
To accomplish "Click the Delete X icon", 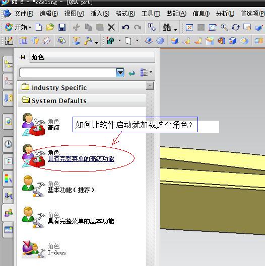I will pos(111,27).
